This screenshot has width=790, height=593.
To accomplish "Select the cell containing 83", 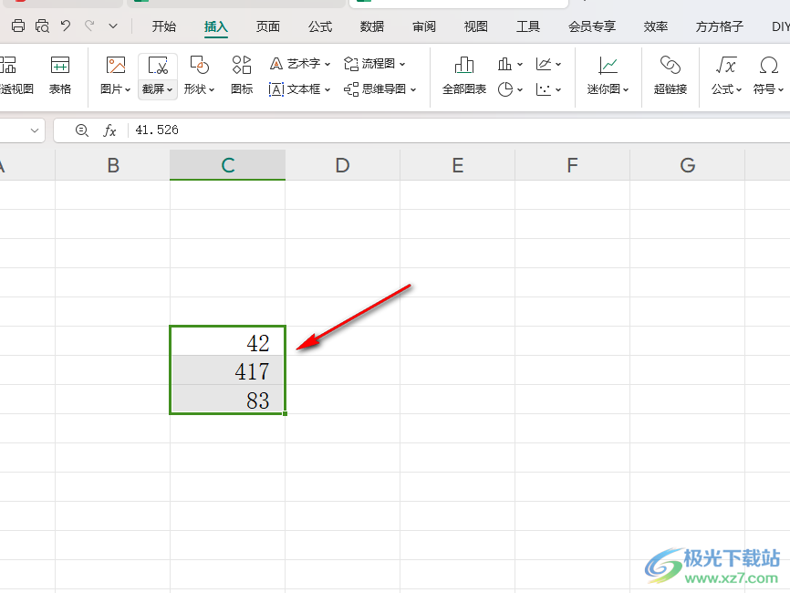I will click(228, 400).
